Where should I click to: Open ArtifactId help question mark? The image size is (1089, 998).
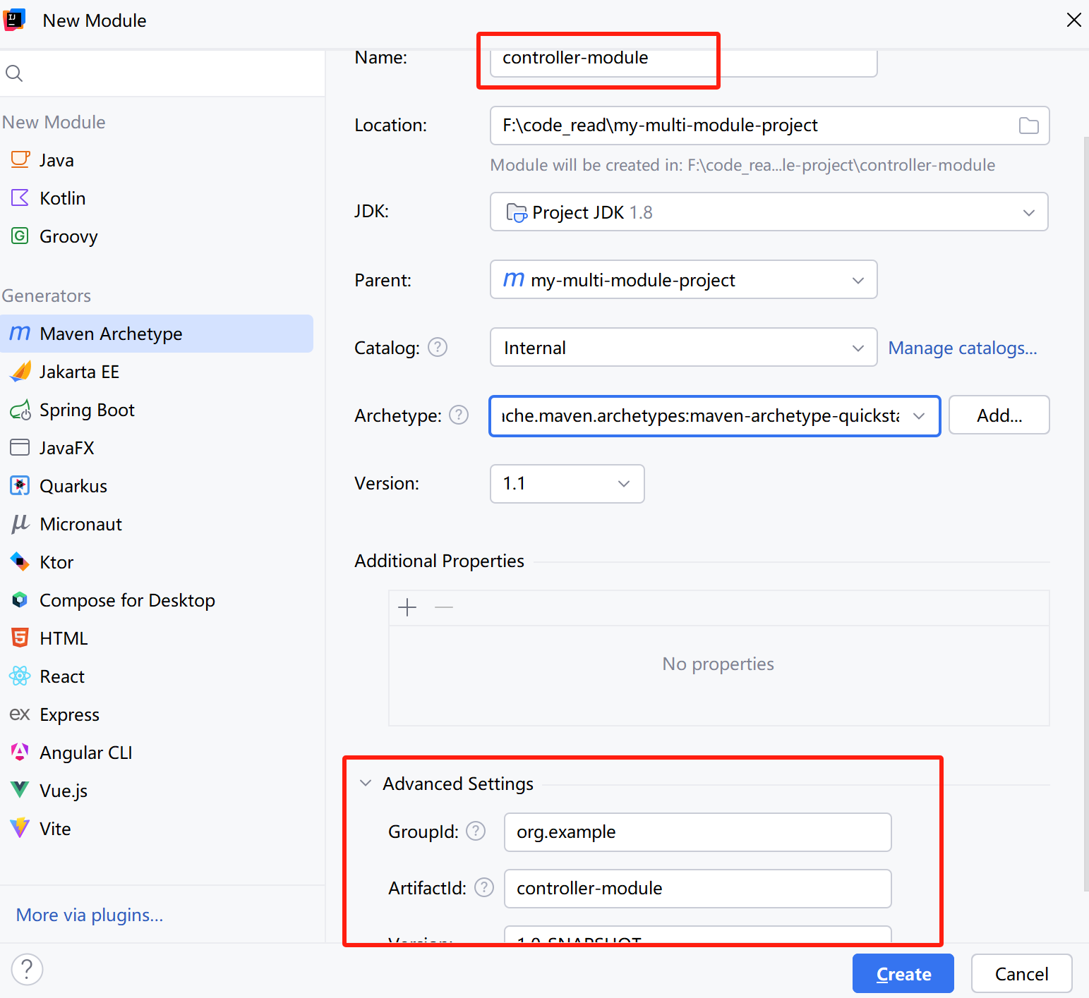(484, 887)
